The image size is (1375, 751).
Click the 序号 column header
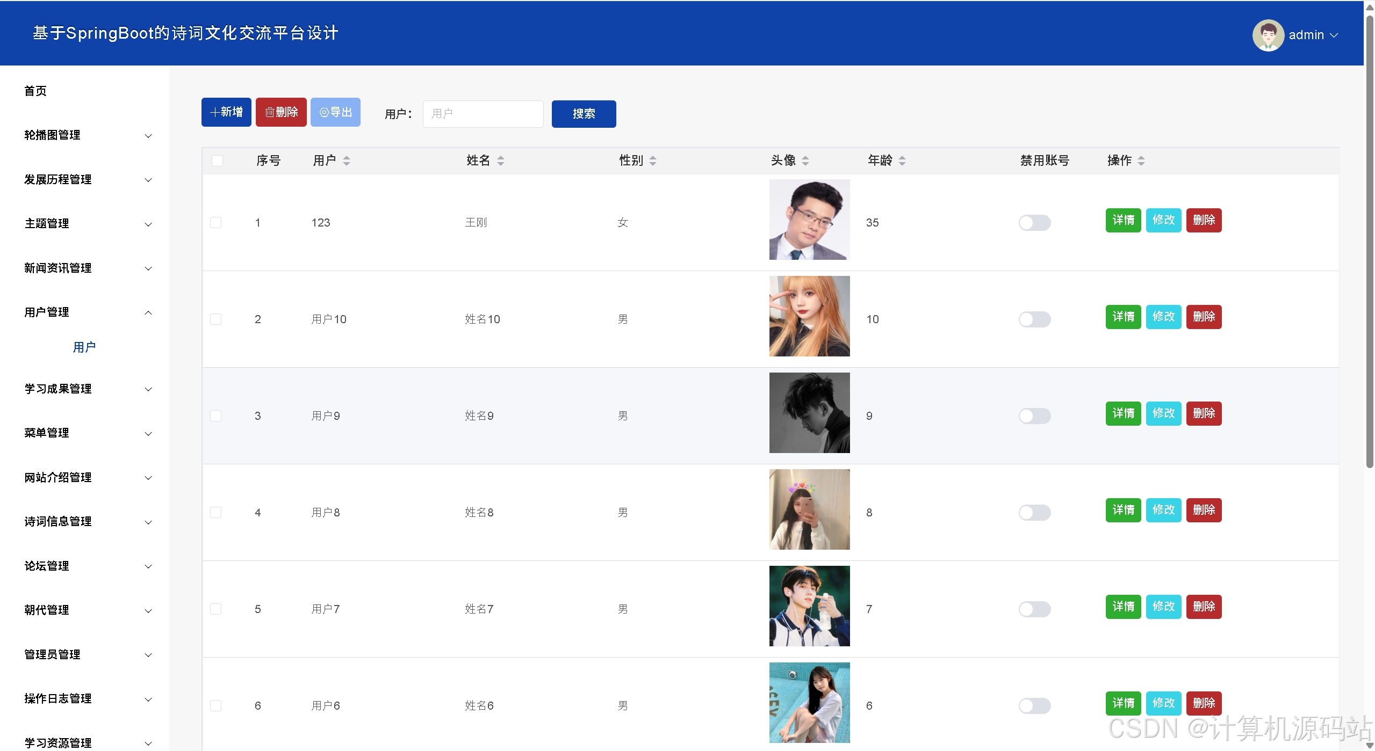point(268,161)
